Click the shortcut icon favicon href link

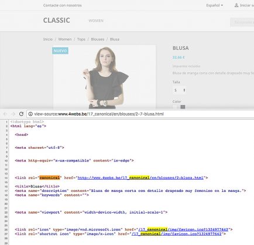tap(177, 234)
